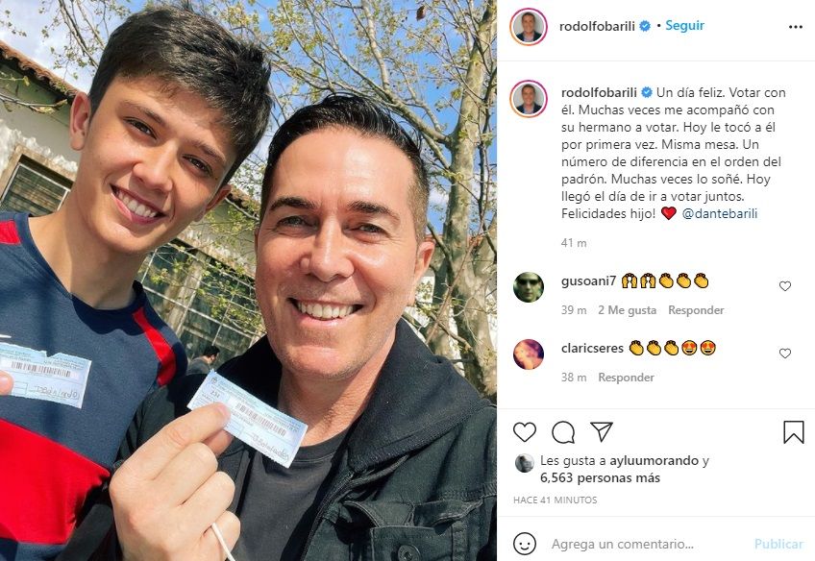Save post with the bookmark icon
815x561 pixels.
pos(793,431)
